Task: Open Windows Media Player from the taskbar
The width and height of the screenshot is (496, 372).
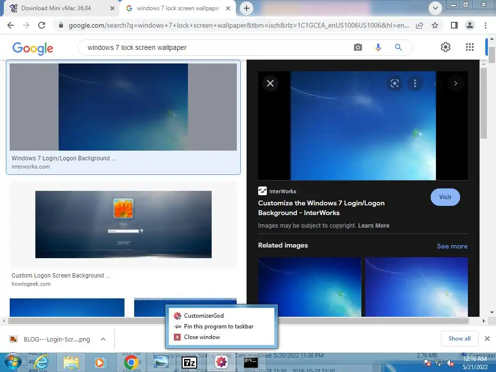Action: coord(100,362)
